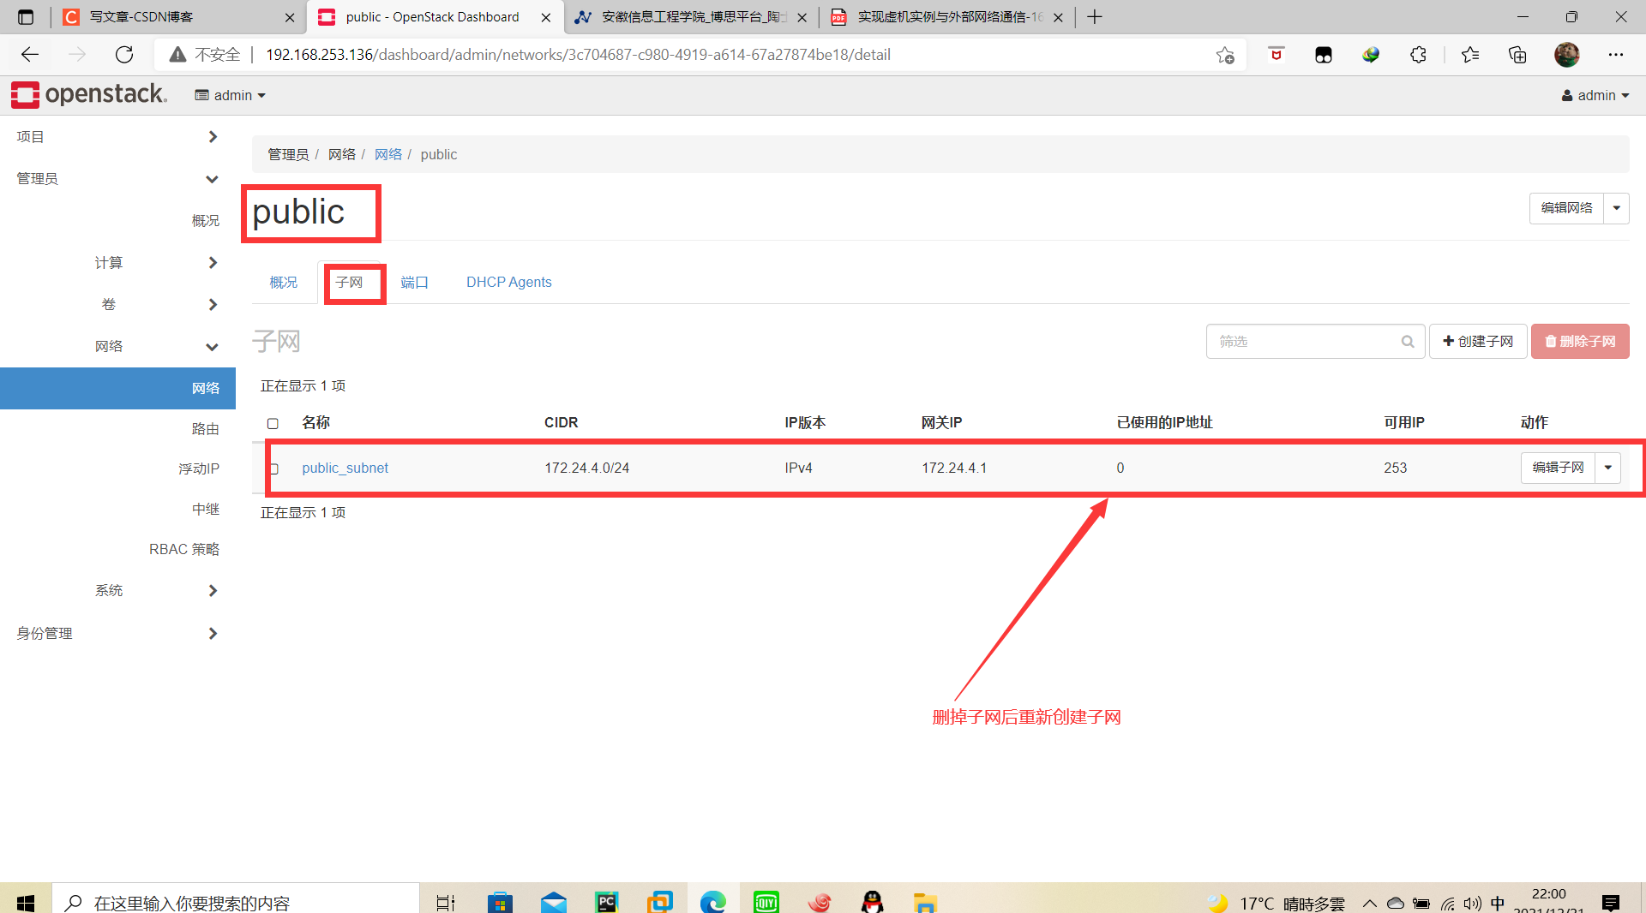Open browser Settings and more menu
Screen dimensions: 1646x913
click(1616, 55)
